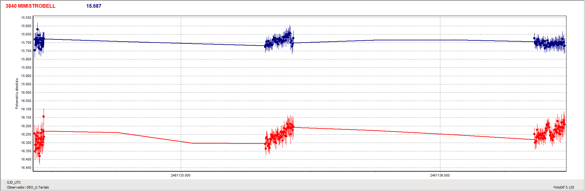Click the first red data cluster at left
585x191 pixels.
(x=39, y=140)
